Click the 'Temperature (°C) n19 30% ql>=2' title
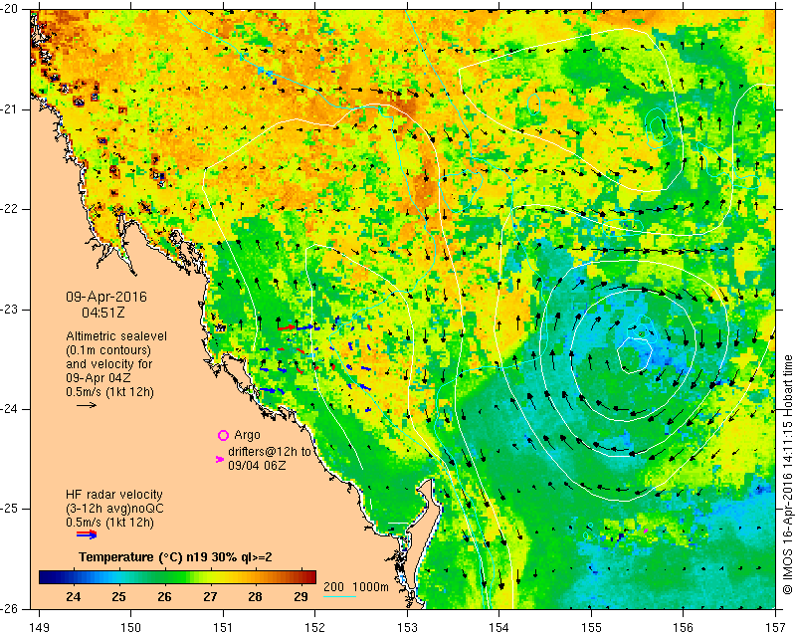Screen dimensions: 796x637 click(x=175, y=557)
